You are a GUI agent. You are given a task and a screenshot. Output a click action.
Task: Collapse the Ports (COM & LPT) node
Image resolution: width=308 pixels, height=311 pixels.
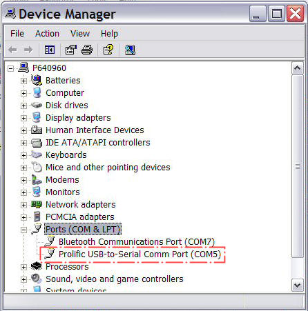click(23, 230)
